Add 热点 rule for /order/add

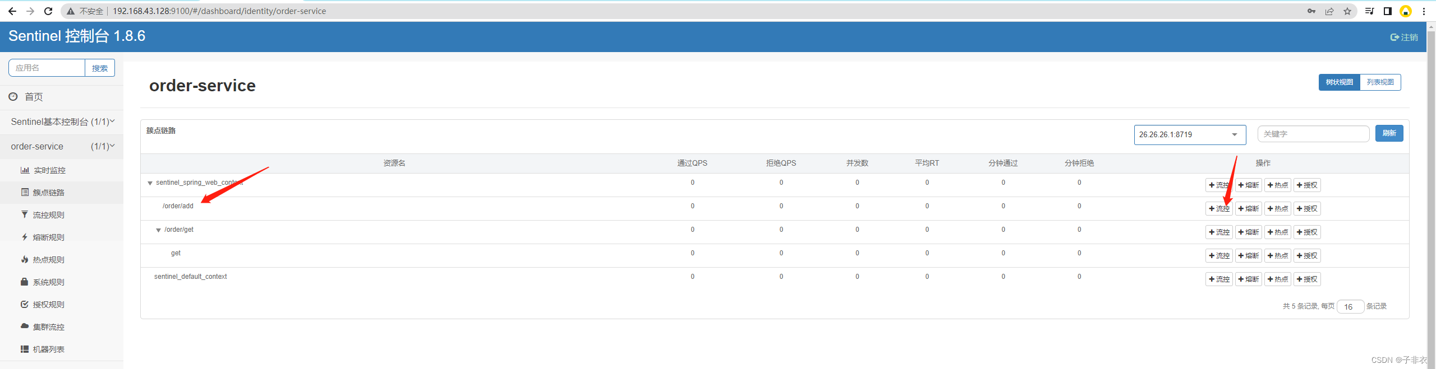[1277, 209]
